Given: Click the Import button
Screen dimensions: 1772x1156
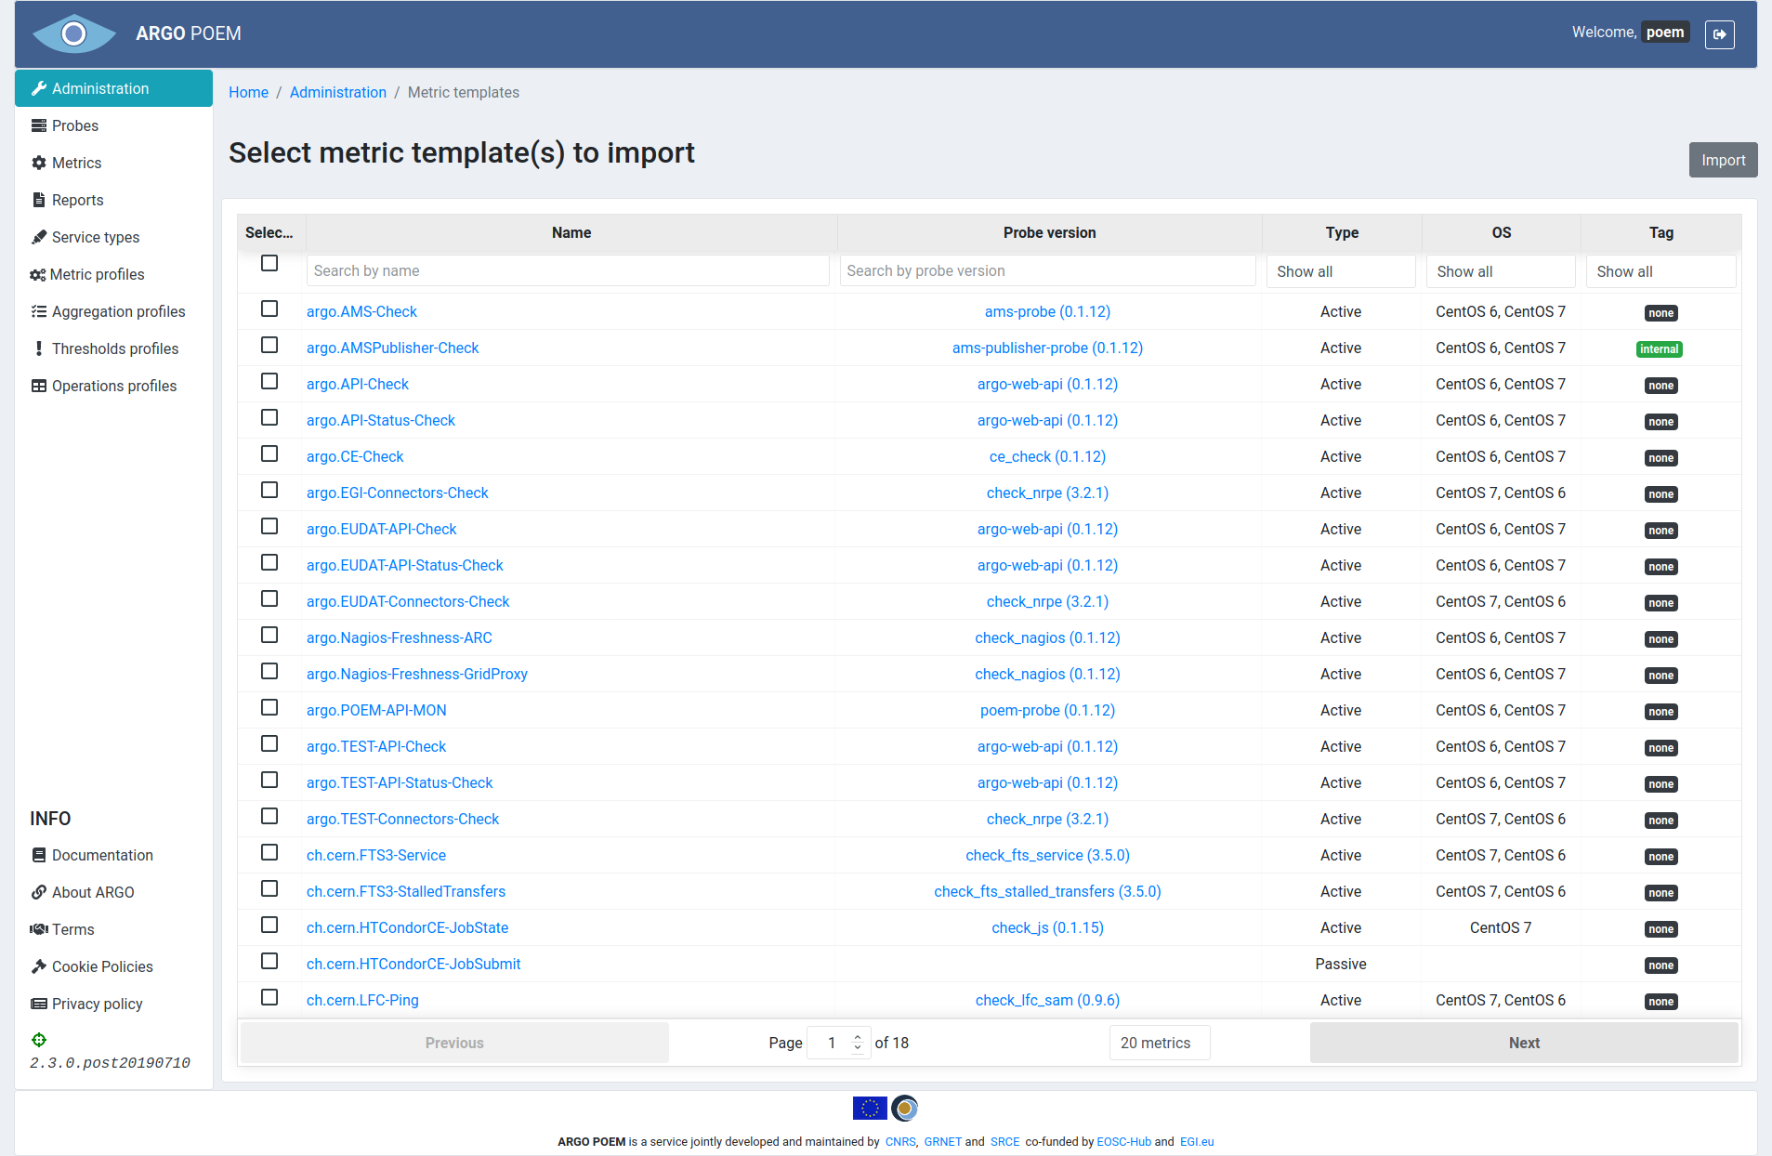Looking at the screenshot, I should (1723, 160).
